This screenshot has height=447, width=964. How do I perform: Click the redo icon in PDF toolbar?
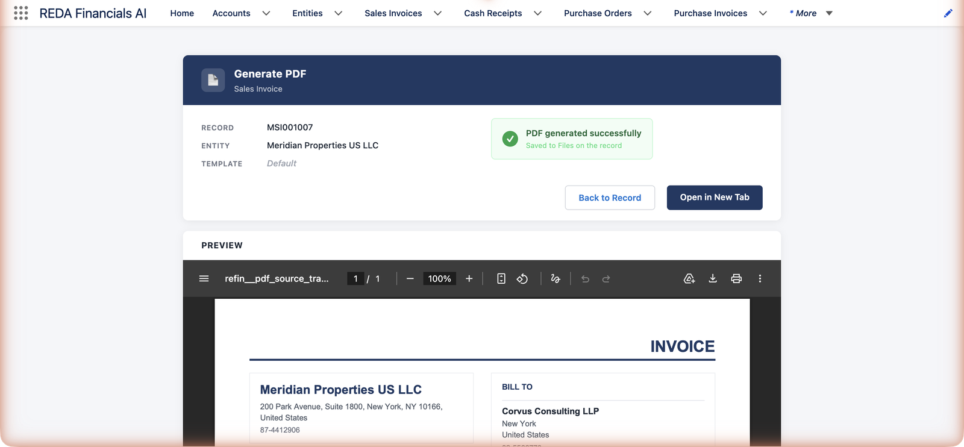click(606, 279)
